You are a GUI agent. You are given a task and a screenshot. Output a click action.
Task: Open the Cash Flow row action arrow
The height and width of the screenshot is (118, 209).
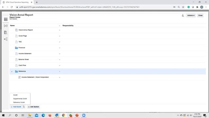coord(59,66)
